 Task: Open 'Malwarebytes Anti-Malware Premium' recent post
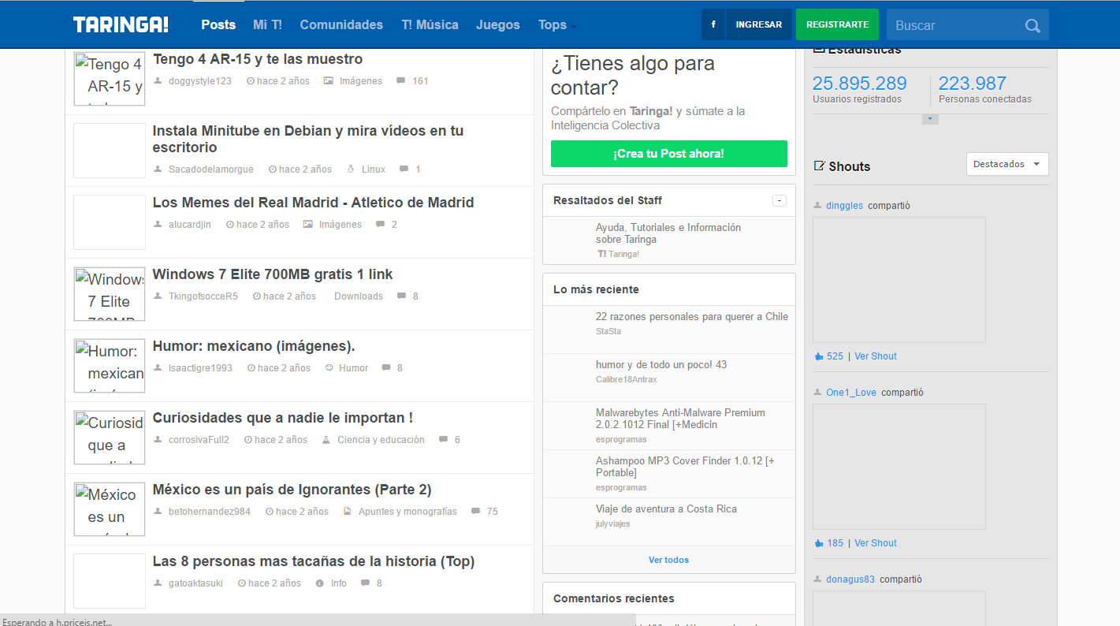[x=680, y=419]
